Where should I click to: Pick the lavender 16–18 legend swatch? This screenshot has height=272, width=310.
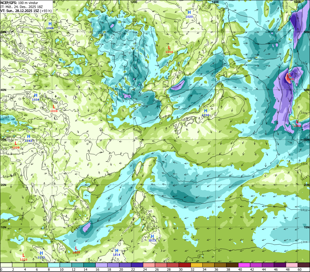coord(101,265)
